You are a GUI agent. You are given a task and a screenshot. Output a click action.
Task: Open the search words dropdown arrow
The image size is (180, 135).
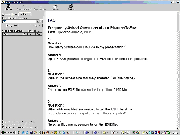pos(38,21)
